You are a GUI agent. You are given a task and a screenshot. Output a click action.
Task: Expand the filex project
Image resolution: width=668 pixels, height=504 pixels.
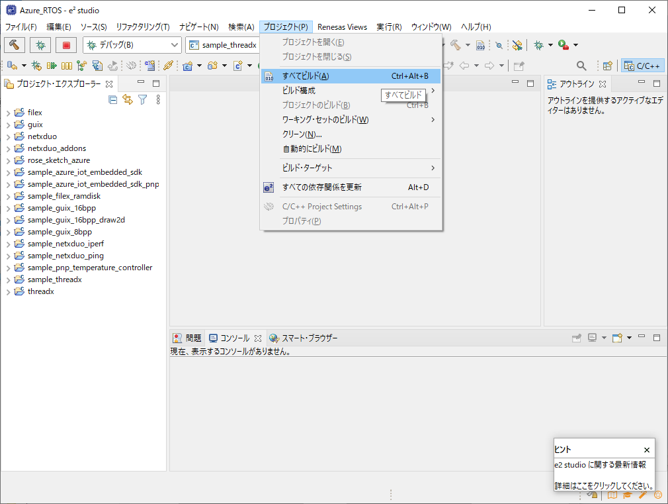8,113
